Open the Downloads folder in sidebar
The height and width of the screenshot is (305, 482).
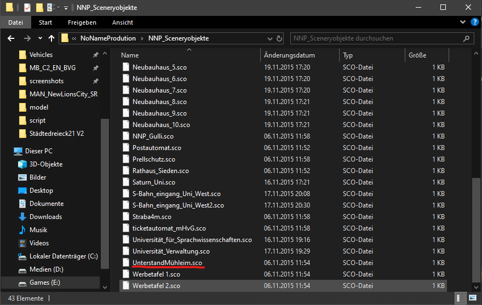(x=45, y=217)
